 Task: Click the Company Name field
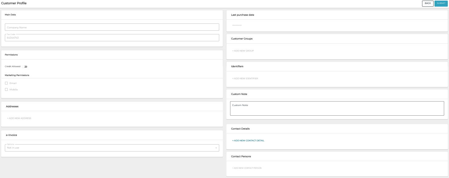pyautogui.click(x=112, y=27)
